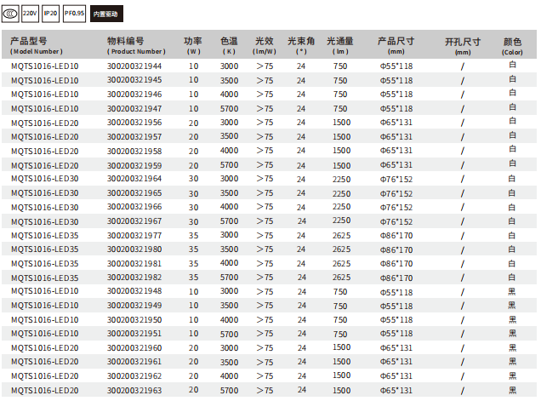Select product number 300200321964
The width and height of the screenshot is (541, 401).
click(x=134, y=179)
